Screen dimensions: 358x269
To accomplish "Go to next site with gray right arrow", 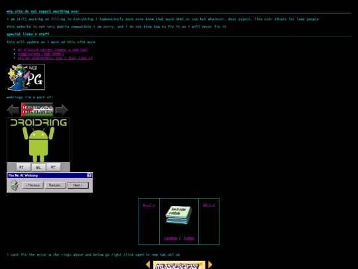I will [x=62, y=110].
